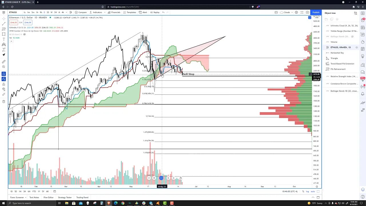Zoom out chart with minus button
Screen dimensions: 366x206
[149, 178]
